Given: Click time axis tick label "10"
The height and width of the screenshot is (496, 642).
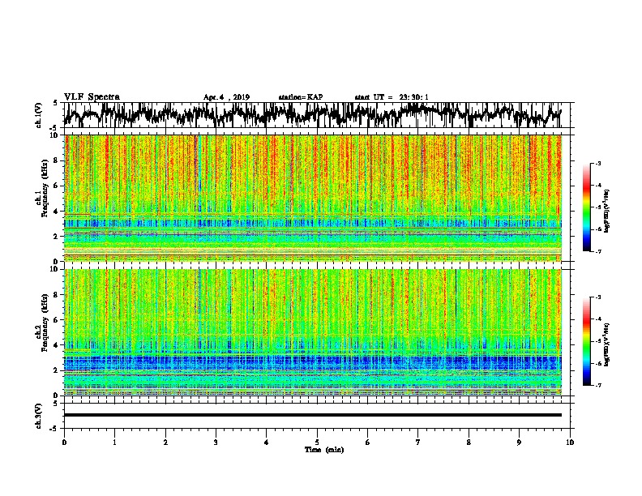Looking at the screenshot, I should (570, 443).
